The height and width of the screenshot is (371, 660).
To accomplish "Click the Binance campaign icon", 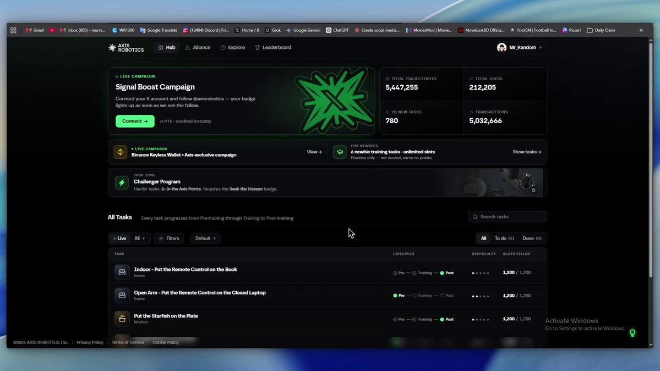I will (121, 152).
